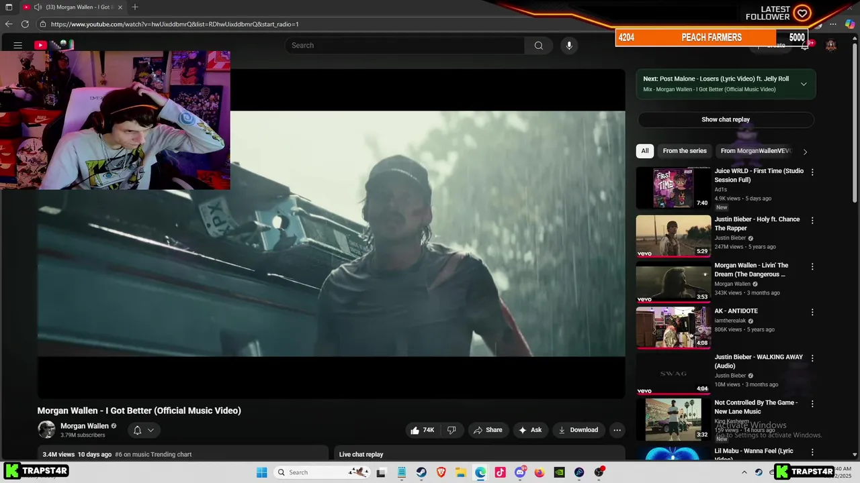Screen dimensions: 860x483
Task: Select the From the series chip
Action: [x=685, y=151]
